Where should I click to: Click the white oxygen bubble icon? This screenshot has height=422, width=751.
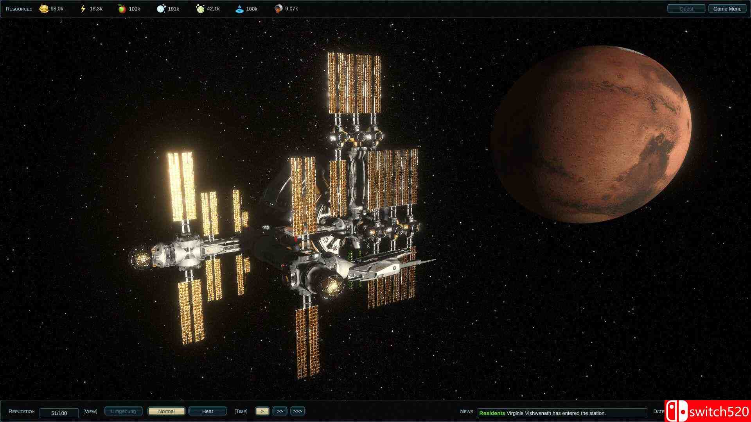161,9
